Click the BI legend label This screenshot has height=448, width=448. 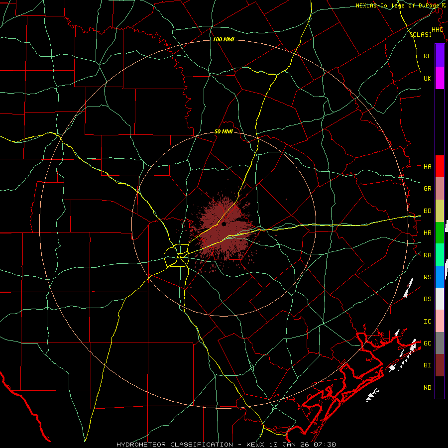(x=427, y=365)
